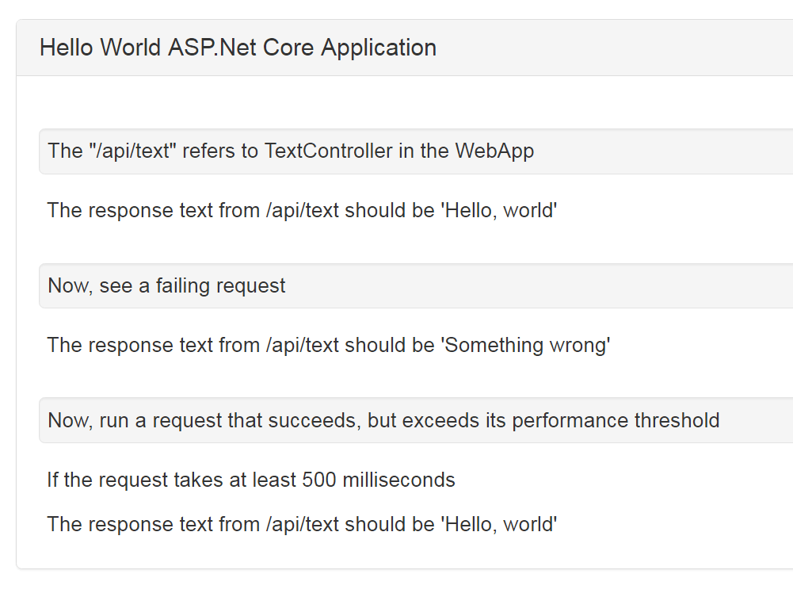Select the 'If the request takes at least 500 milliseconds' step
Image resolution: width=793 pixels, height=597 pixels.
251,480
